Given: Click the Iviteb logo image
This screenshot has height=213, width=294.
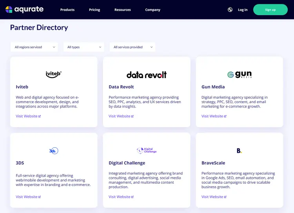Looking at the screenshot, I should (x=54, y=74).
